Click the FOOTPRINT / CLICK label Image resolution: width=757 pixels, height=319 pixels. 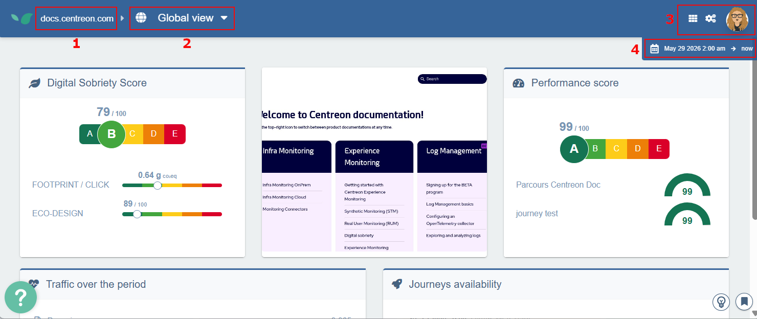coord(71,185)
